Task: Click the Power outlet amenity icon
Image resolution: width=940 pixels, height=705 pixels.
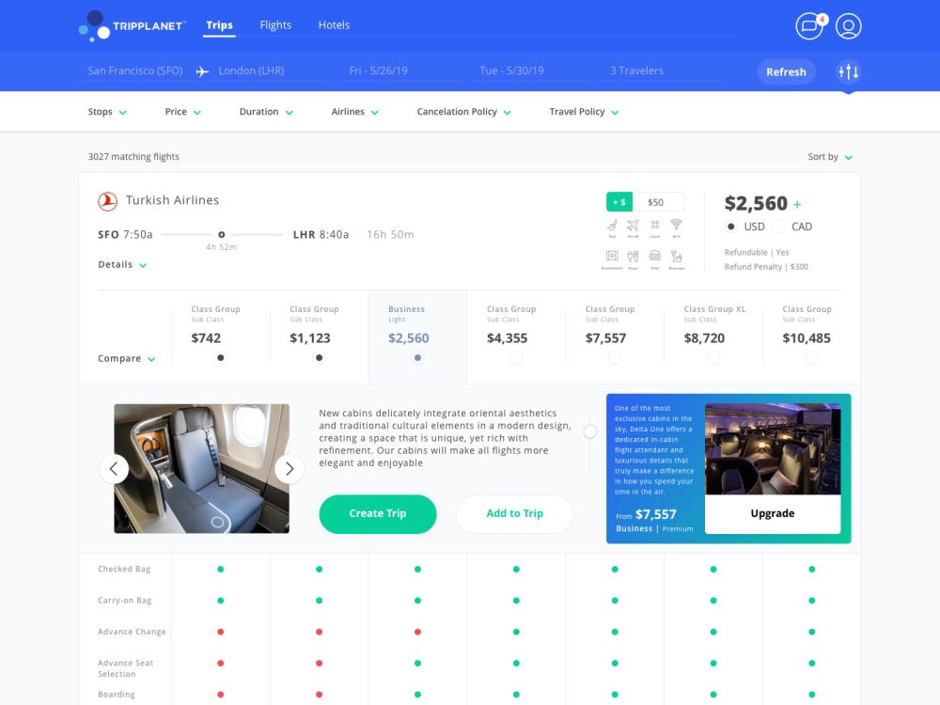Action: click(633, 258)
